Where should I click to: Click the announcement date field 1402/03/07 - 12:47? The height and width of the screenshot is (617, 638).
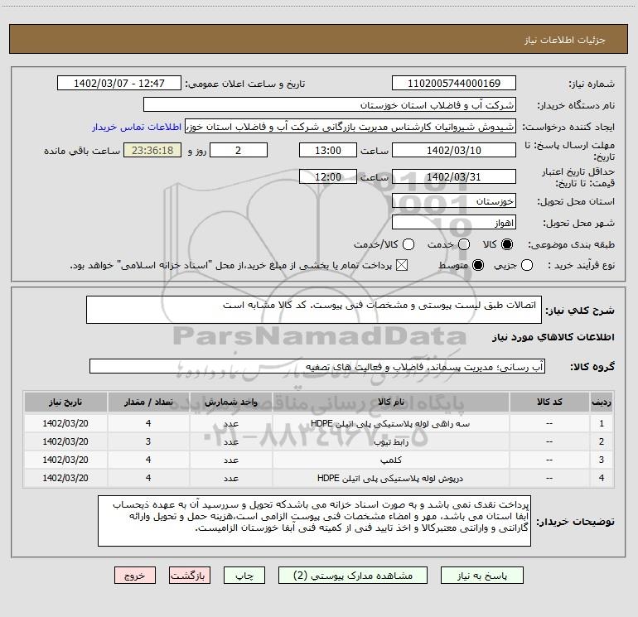pos(119,84)
